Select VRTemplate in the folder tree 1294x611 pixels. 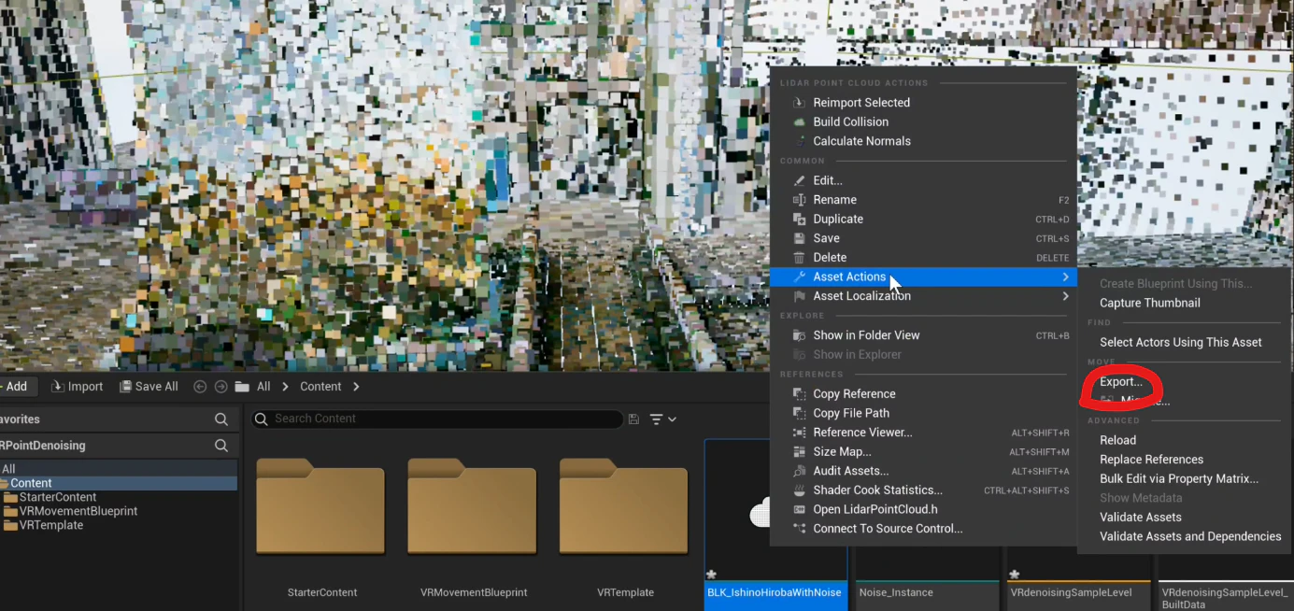click(51, 525)
